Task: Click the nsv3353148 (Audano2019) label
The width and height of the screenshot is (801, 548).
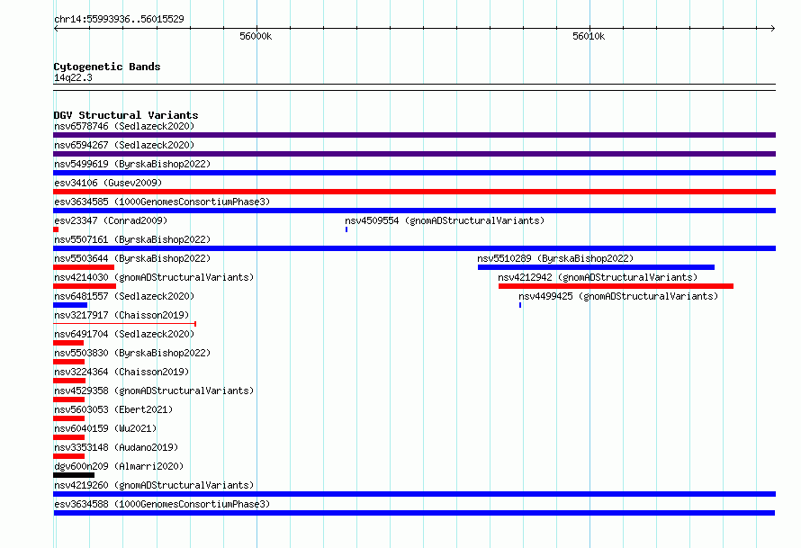Action: click(x=116, y=447)
